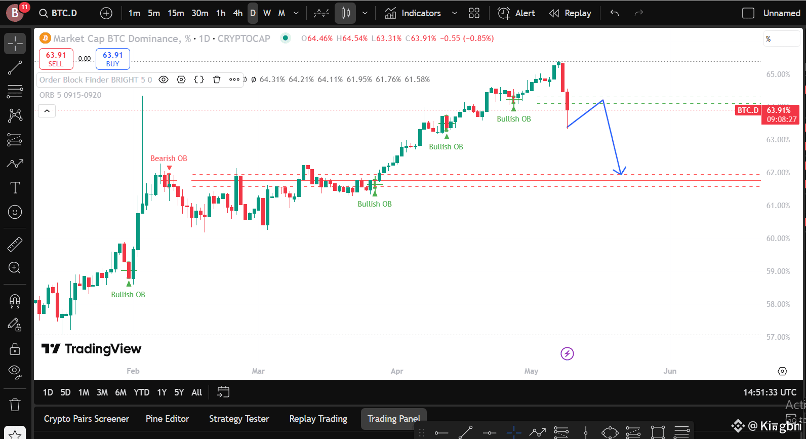Viewport: 806px width, 439px height.
Task: Set date range to YTD
Action: (141, 392)
